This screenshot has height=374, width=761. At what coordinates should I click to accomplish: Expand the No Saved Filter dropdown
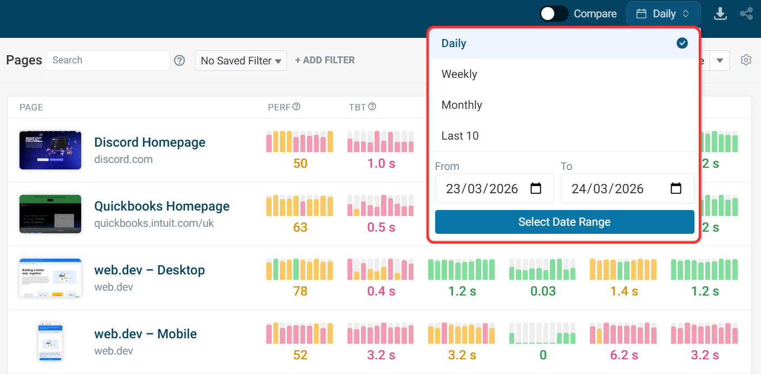pyautogui.click(x=241, y=61)
